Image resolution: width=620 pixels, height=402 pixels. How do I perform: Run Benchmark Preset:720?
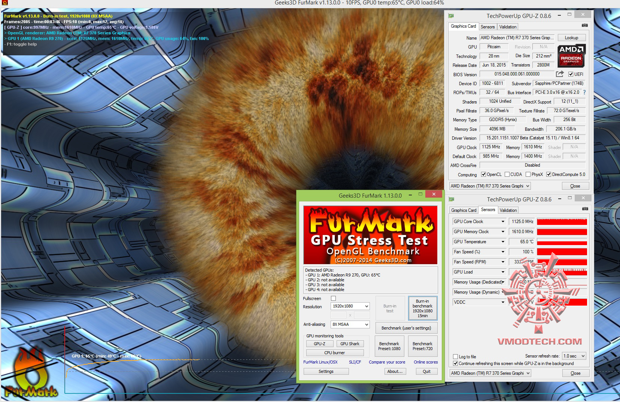tap(422, 346)
